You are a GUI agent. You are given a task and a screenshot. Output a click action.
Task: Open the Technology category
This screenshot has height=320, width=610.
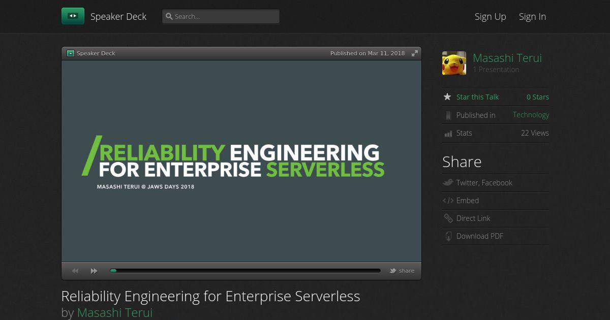tap(531, 115)
